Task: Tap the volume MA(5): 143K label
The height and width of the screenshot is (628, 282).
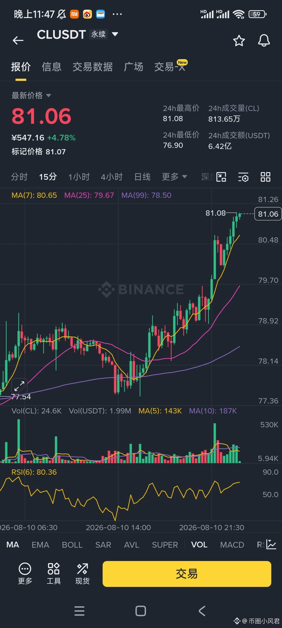Action: point(160,411)
